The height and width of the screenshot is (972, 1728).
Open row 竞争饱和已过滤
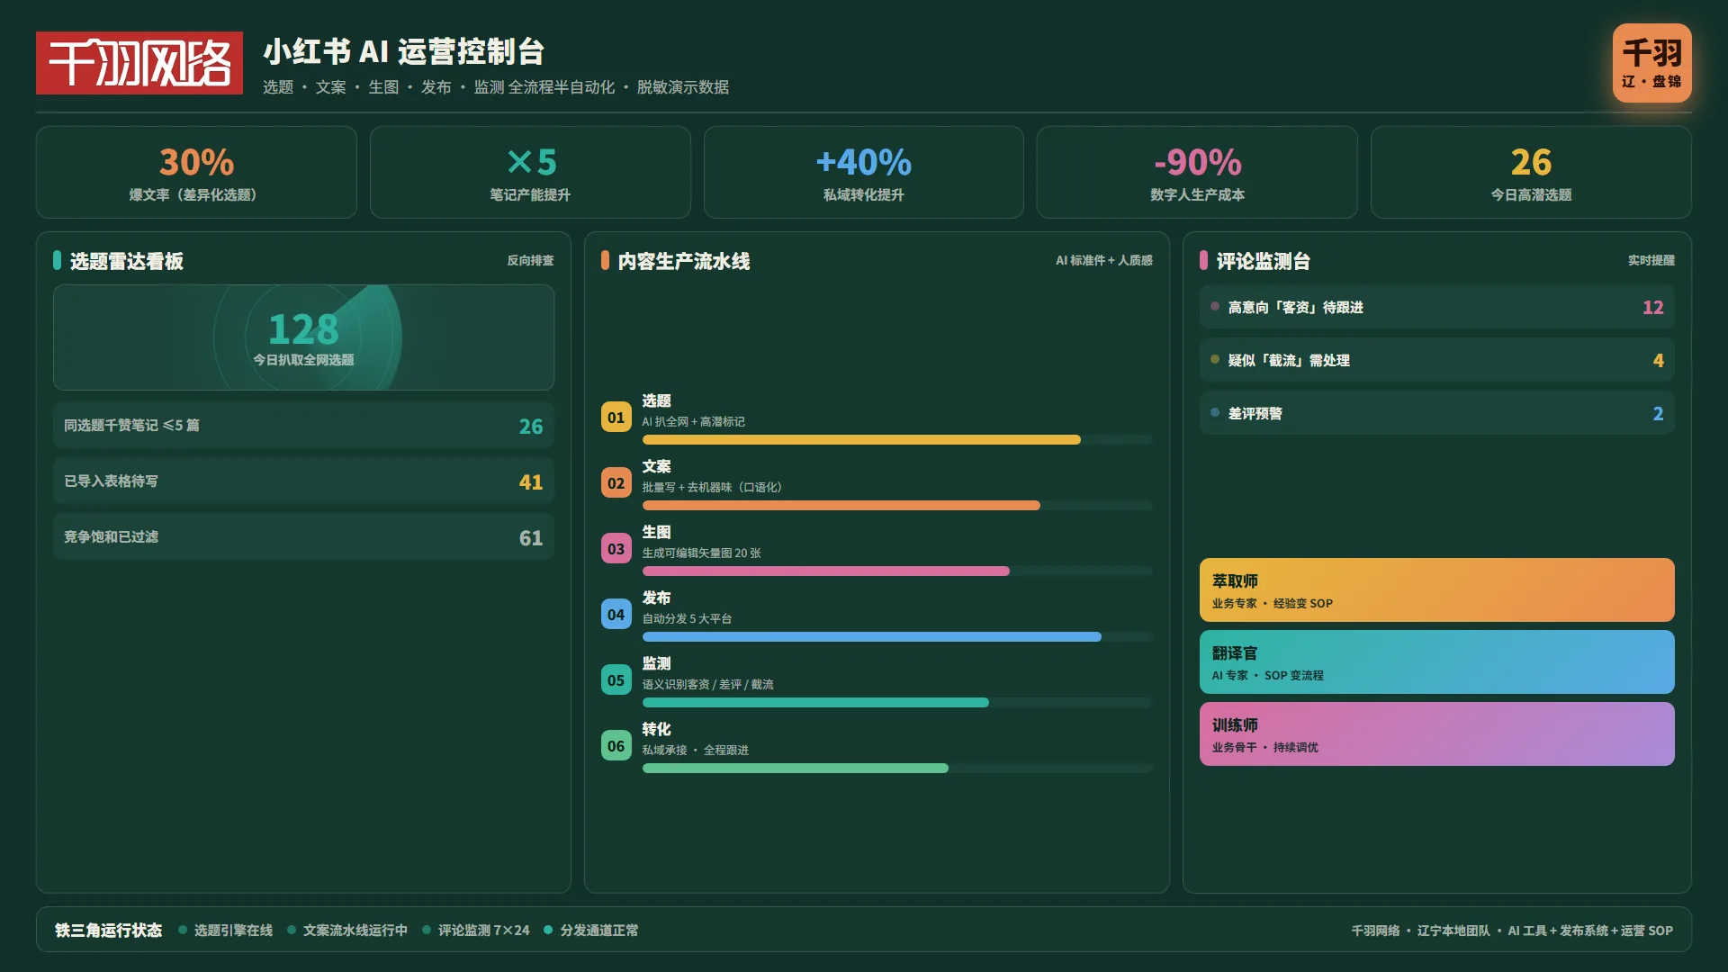[303, 536]
